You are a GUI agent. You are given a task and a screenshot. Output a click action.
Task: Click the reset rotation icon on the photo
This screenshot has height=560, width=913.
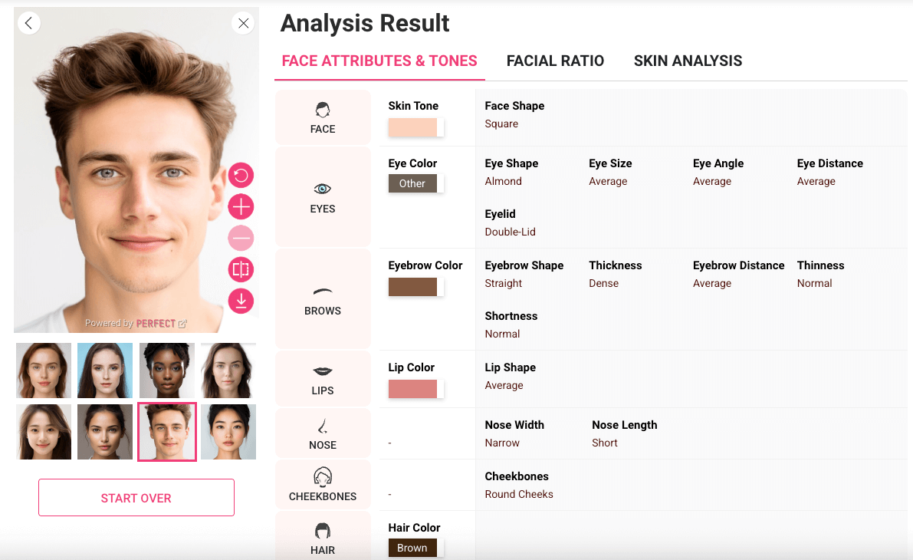(x=241, y=175)
